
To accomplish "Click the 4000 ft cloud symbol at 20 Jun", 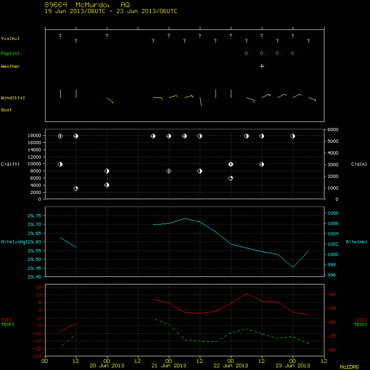I will (x=107, y=185).
